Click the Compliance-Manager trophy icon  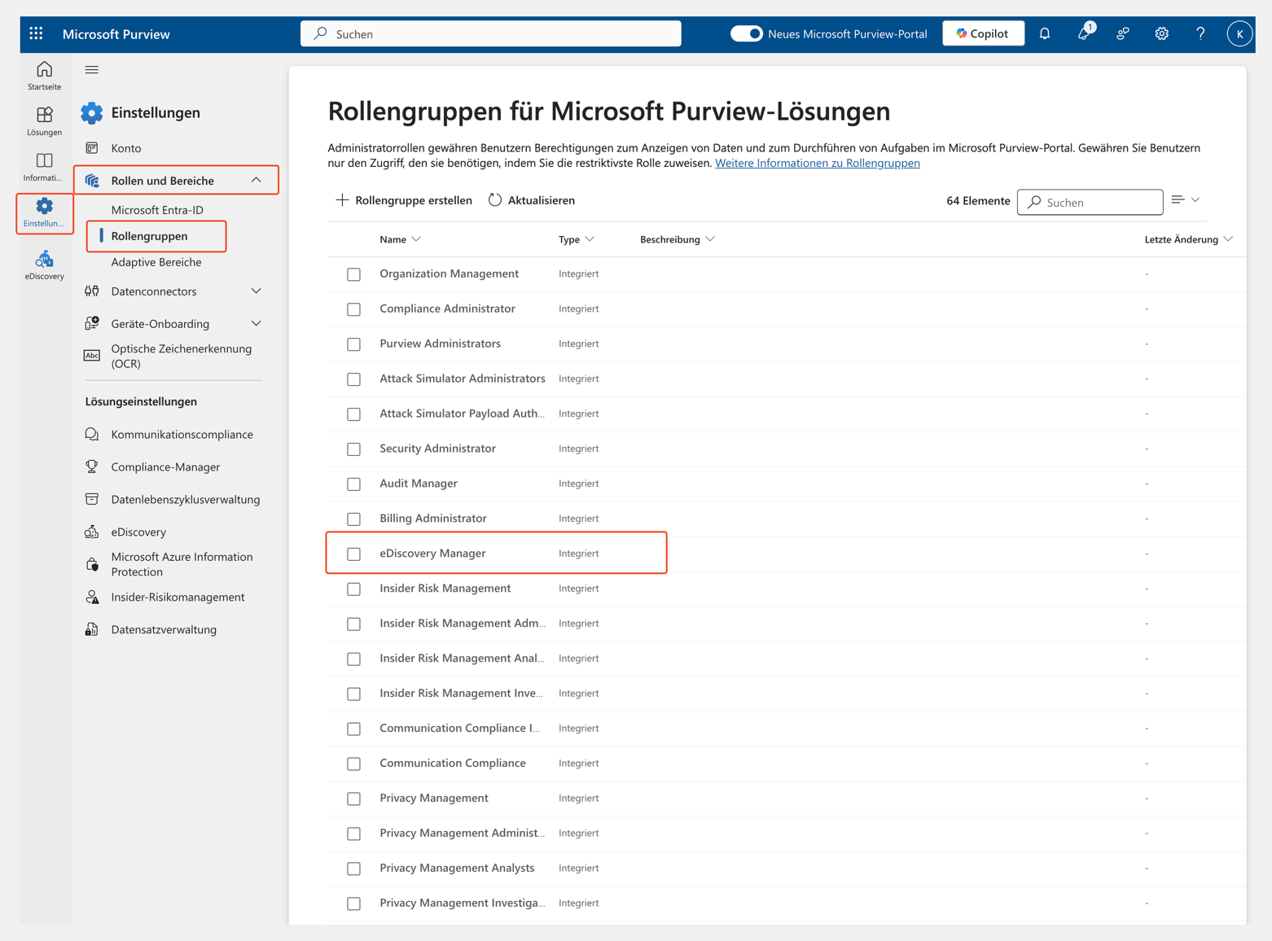click(92, 466)
